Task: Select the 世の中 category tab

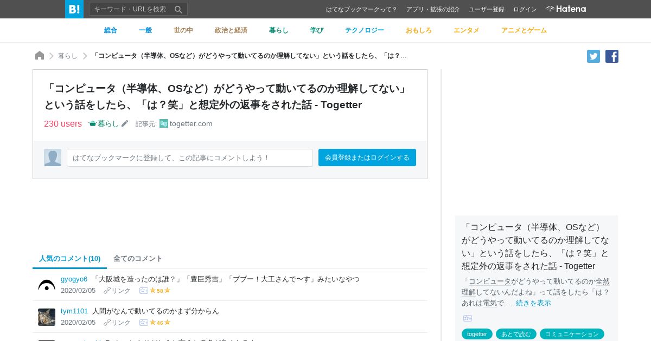Action: coord(183,30)
